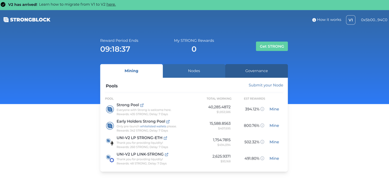Click the 15,588.8563 total working value
Image resolution: width=389 pixels, height=190 pixels.
click(x=220, y=123)
